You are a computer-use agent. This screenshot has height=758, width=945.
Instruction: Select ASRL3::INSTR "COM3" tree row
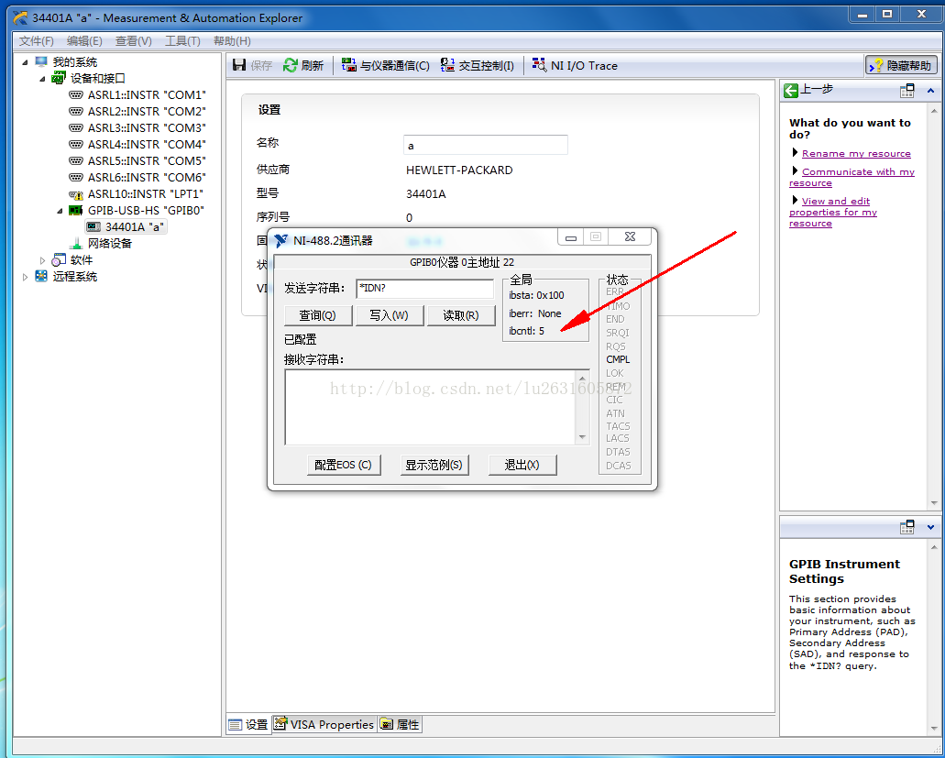pyautogui.click(x=137, y=127)
